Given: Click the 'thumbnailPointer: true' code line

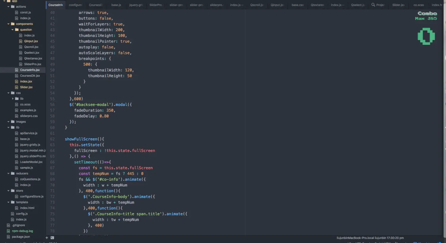Looking at the screenshot, I should click(x=105, y=42).
